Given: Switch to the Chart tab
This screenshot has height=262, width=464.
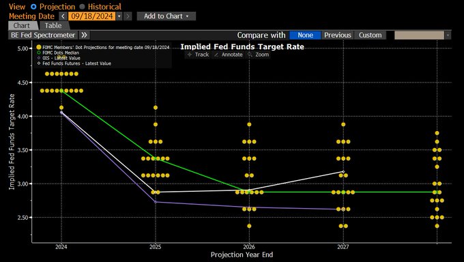Looking at the screenshot, I should [x=22, y=25].
